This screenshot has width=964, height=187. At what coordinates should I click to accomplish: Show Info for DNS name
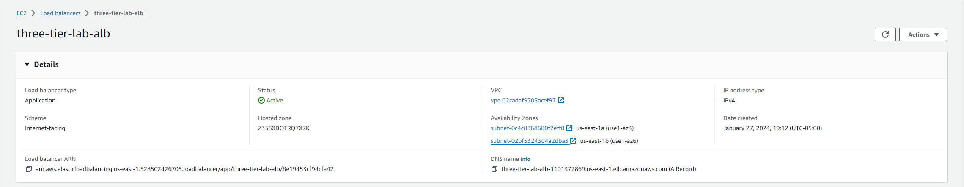[525, 159]
